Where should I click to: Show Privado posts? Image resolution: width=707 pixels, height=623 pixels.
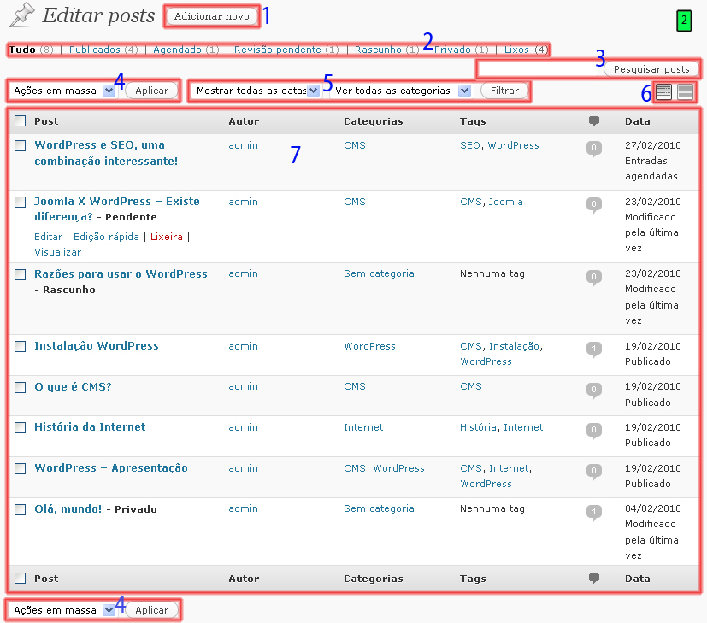pos(452,50)
